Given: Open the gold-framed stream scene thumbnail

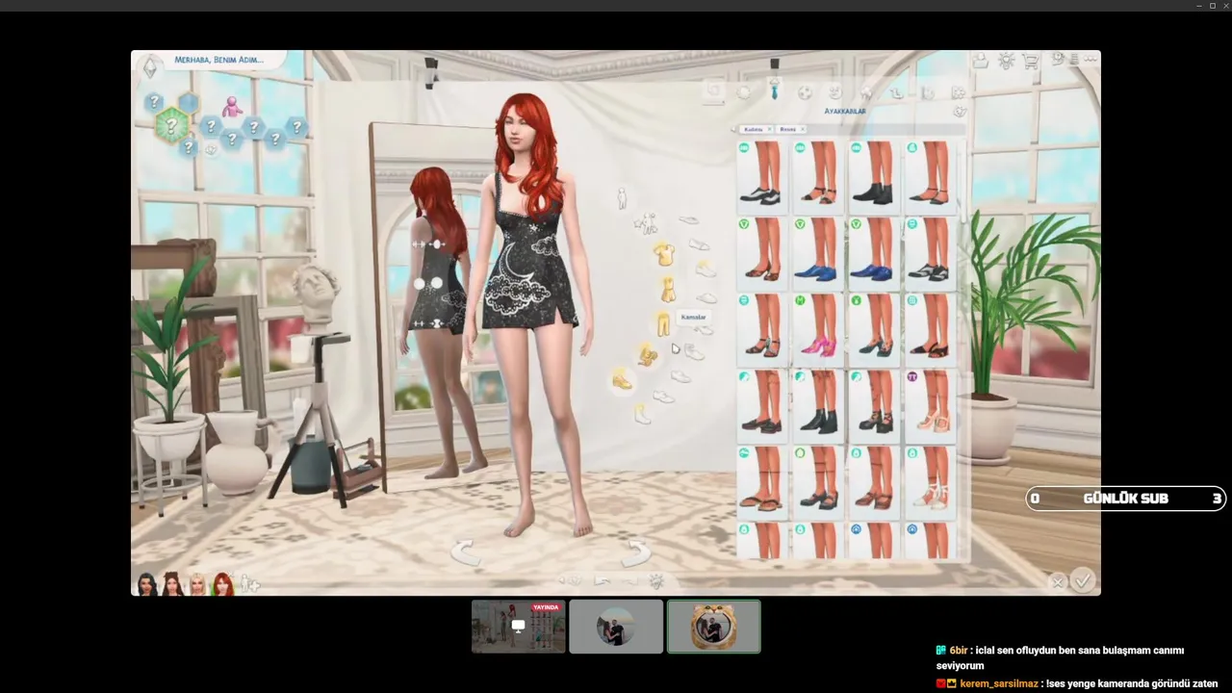Looking at the screenshot, I should pyautogui.click(x=714, y=627).
